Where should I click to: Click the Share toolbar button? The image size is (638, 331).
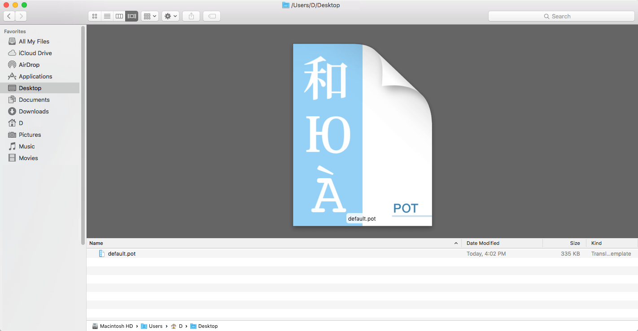[191, 16]
